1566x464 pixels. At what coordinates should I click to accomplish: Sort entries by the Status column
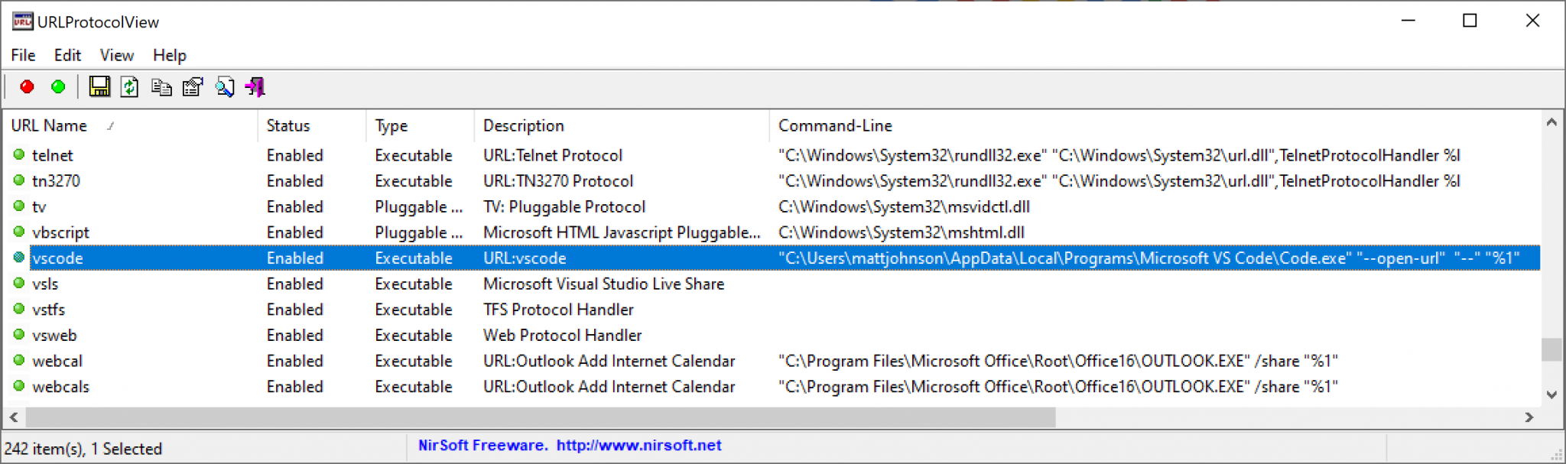(288, 125)
